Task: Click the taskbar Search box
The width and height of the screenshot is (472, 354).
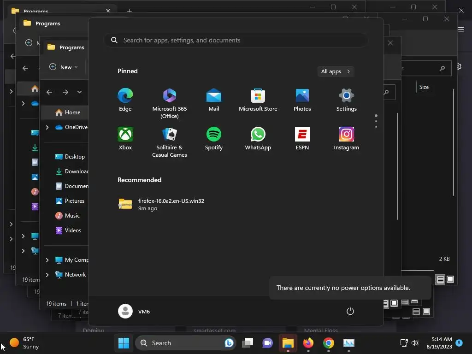Action: [185, 343]
